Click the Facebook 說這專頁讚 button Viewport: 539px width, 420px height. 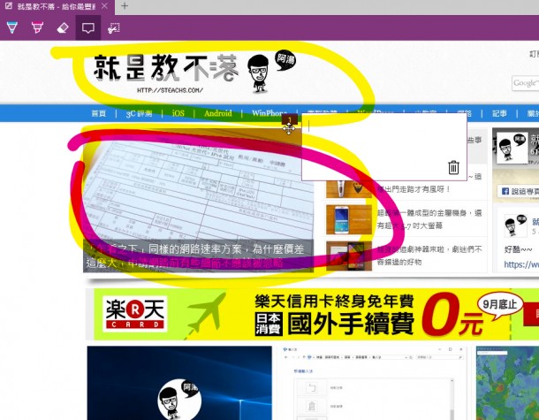click(x=519, y=191)
